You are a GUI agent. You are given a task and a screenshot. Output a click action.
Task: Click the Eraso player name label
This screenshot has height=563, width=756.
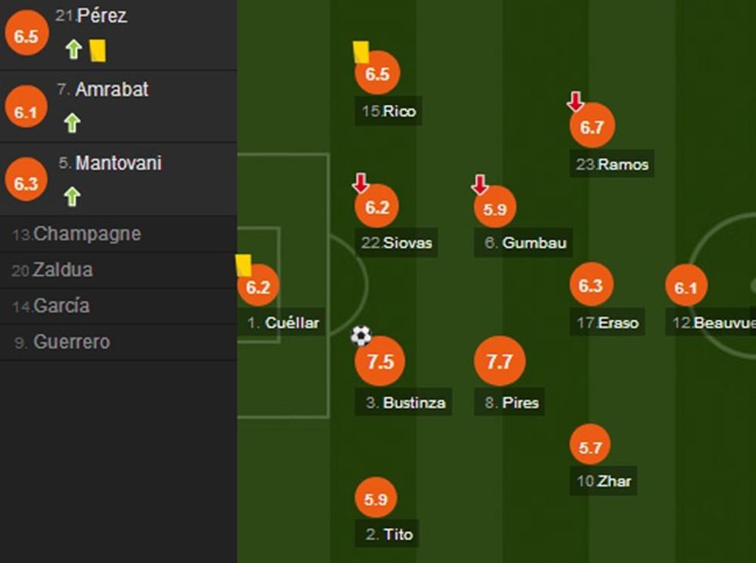coord(618,322)
